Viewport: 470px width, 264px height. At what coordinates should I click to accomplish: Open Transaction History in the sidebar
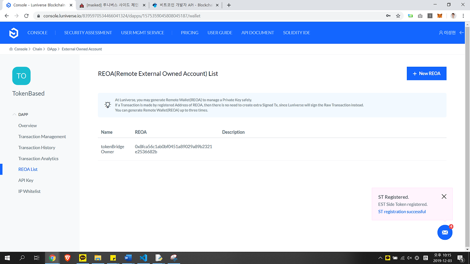coord(37,147)
